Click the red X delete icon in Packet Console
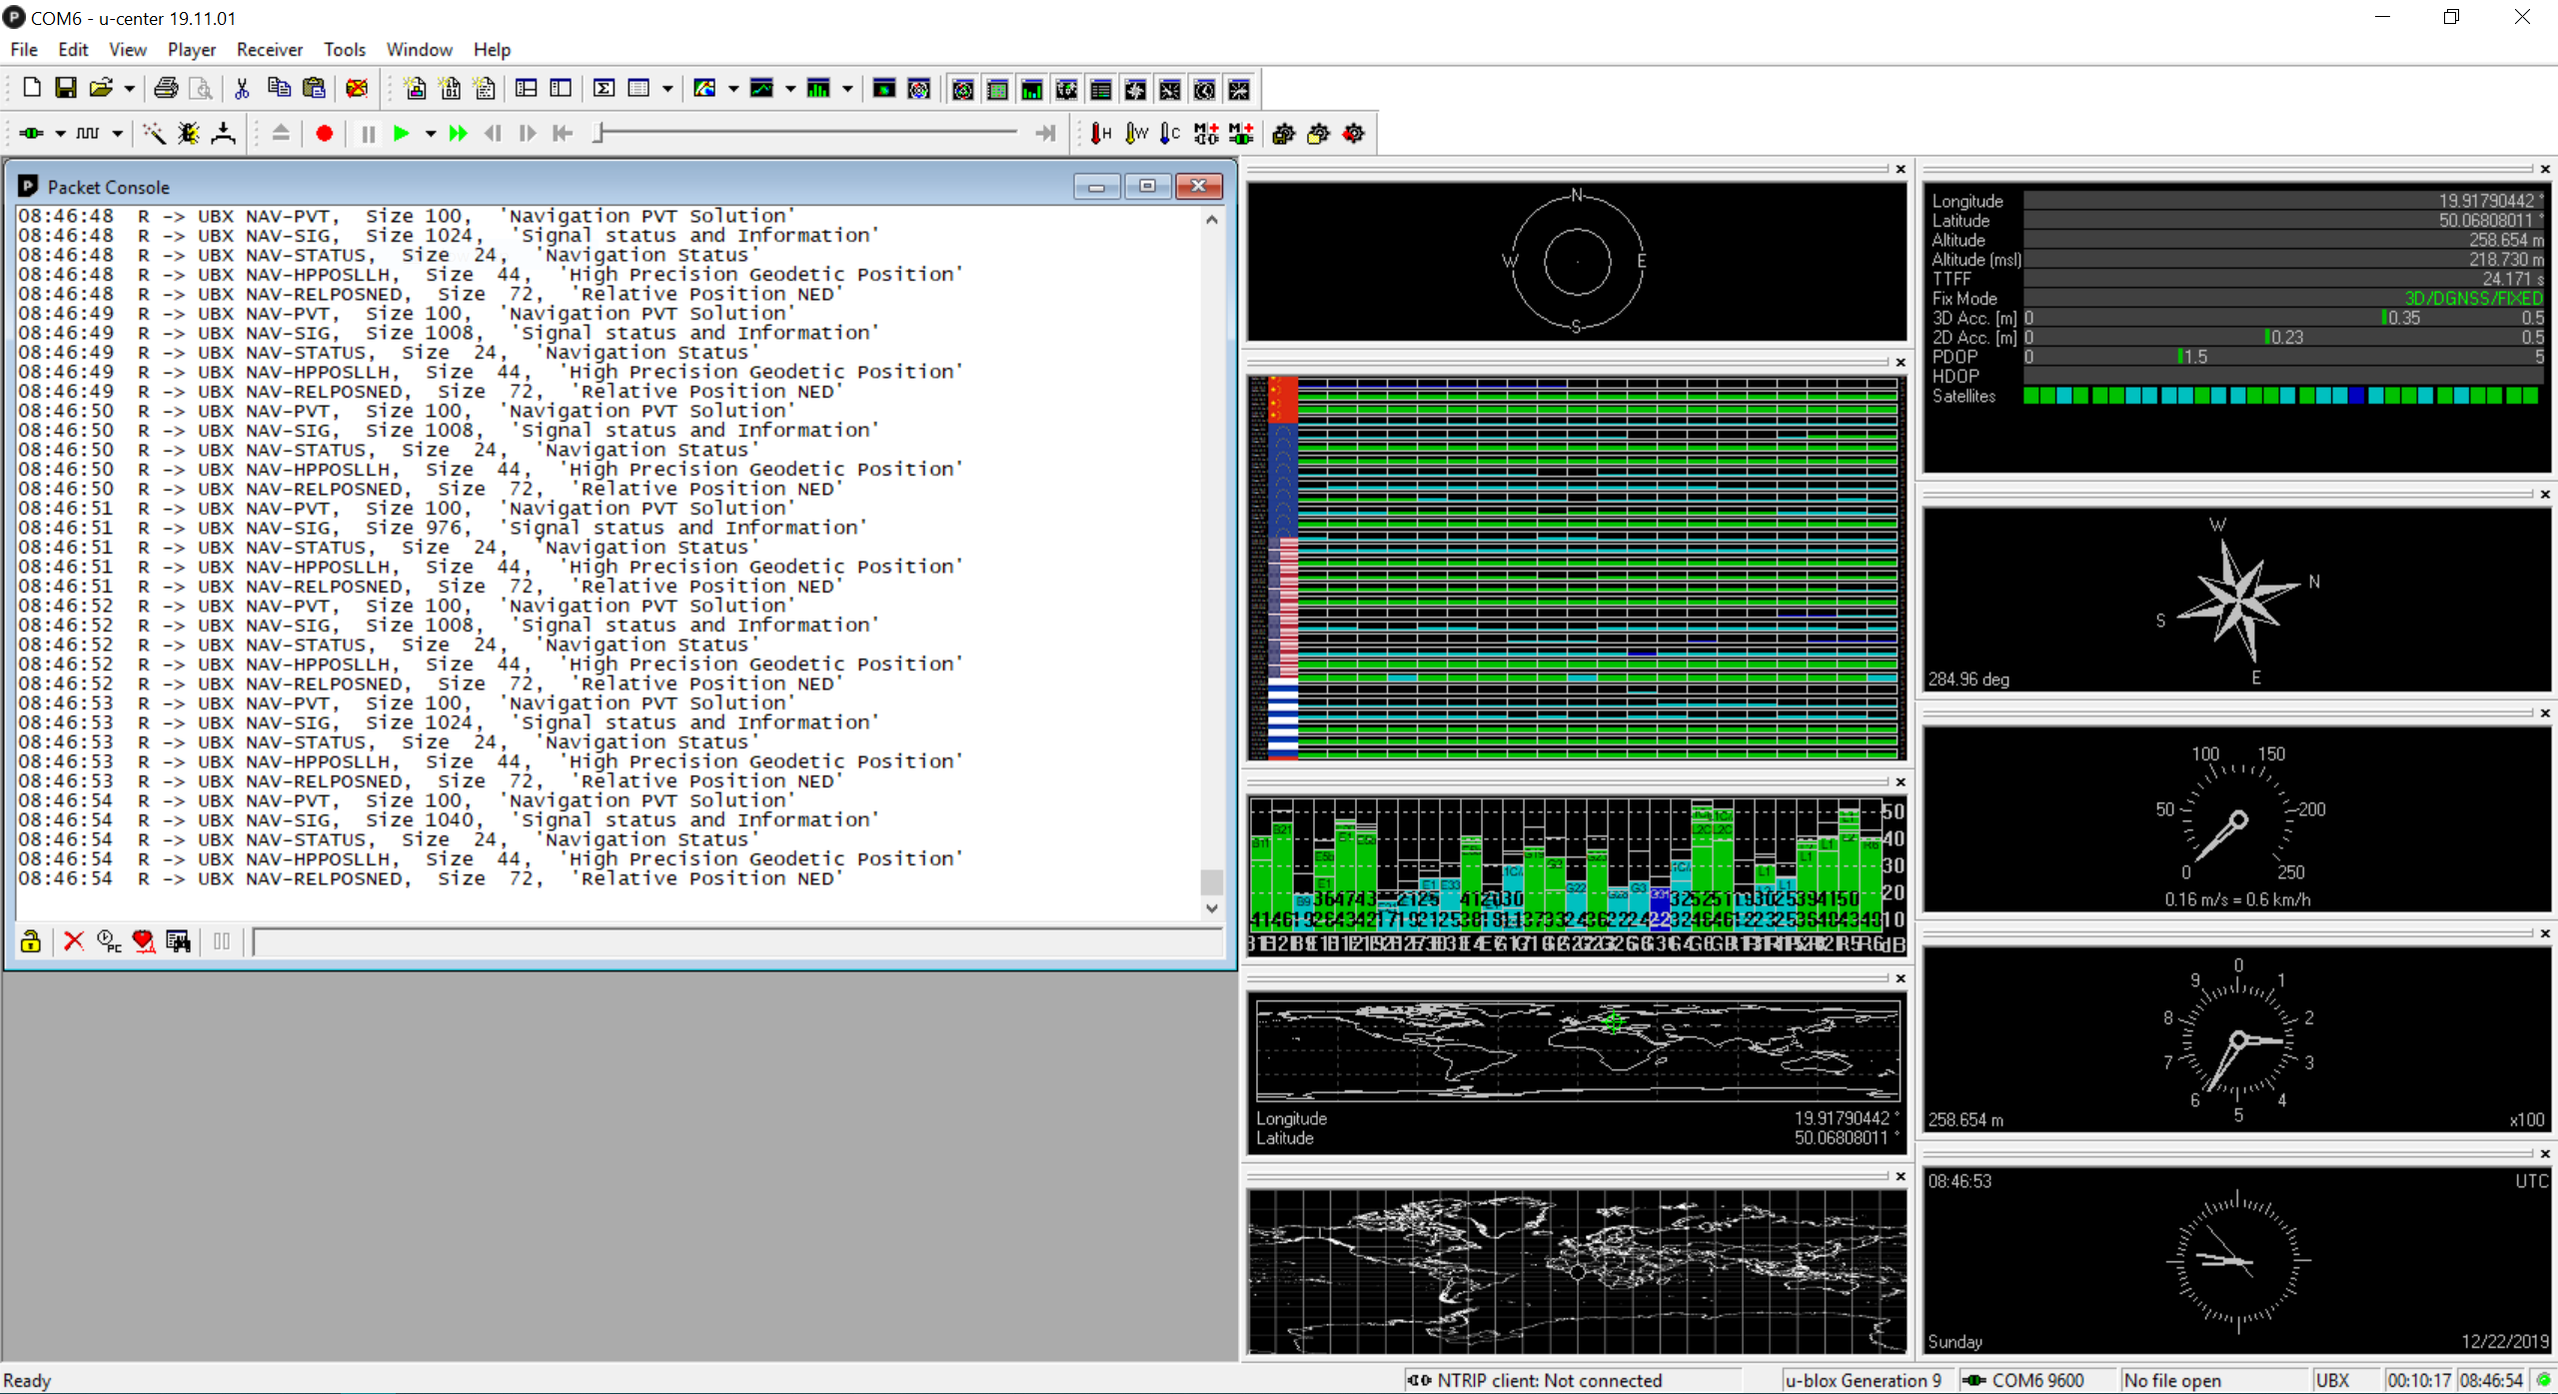The image size is (2558, 1394). click(x=74, y=941)
